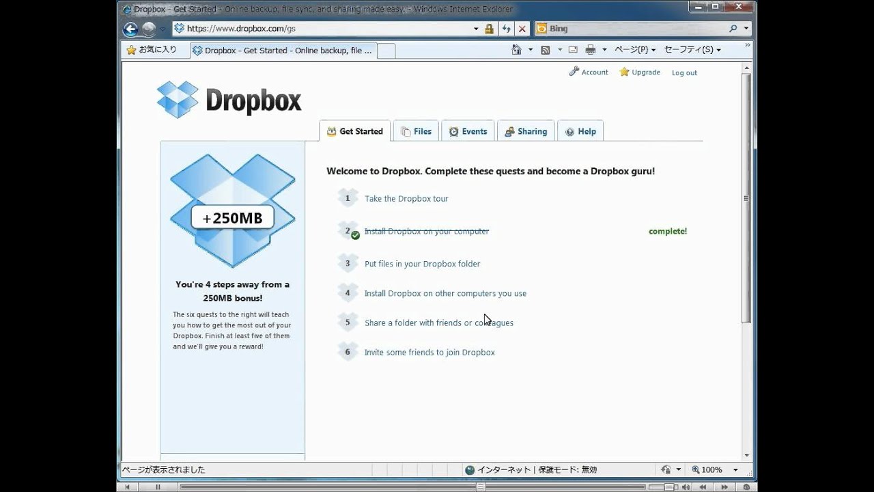This screenshot has width=874, height=492.
Task: Click quest number 1 badge
Action: (348, 198)
